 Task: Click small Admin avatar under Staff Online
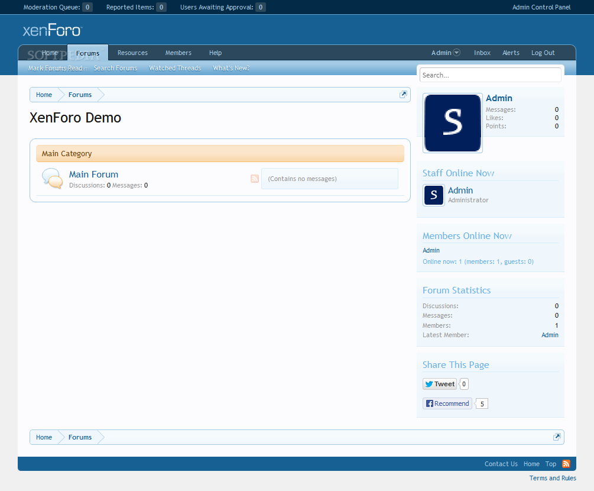pos(434,195)
